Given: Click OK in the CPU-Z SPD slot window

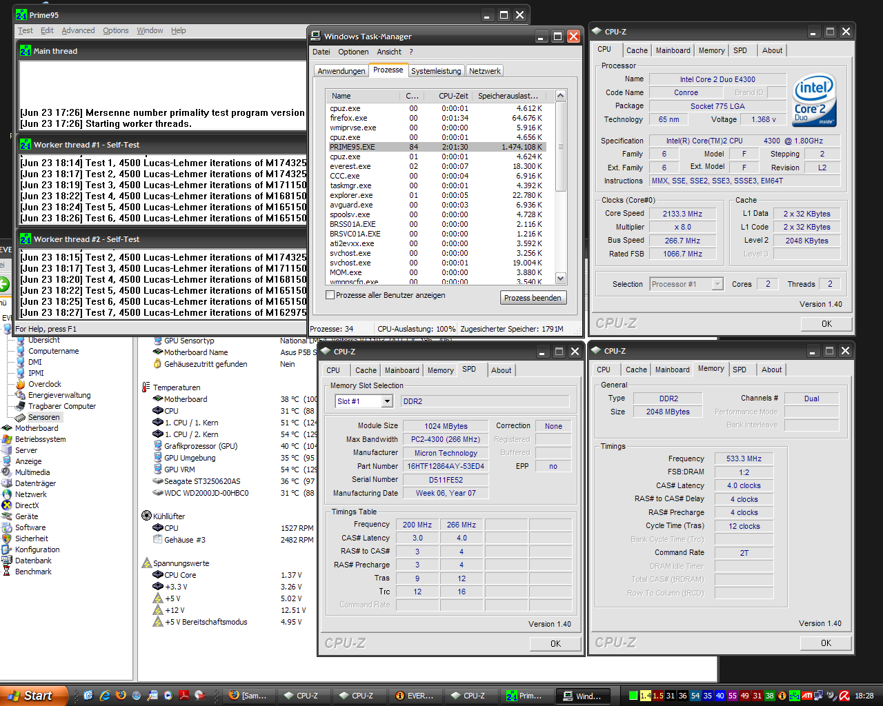Looking at the screenshot, I should click(x=555, y=644).
